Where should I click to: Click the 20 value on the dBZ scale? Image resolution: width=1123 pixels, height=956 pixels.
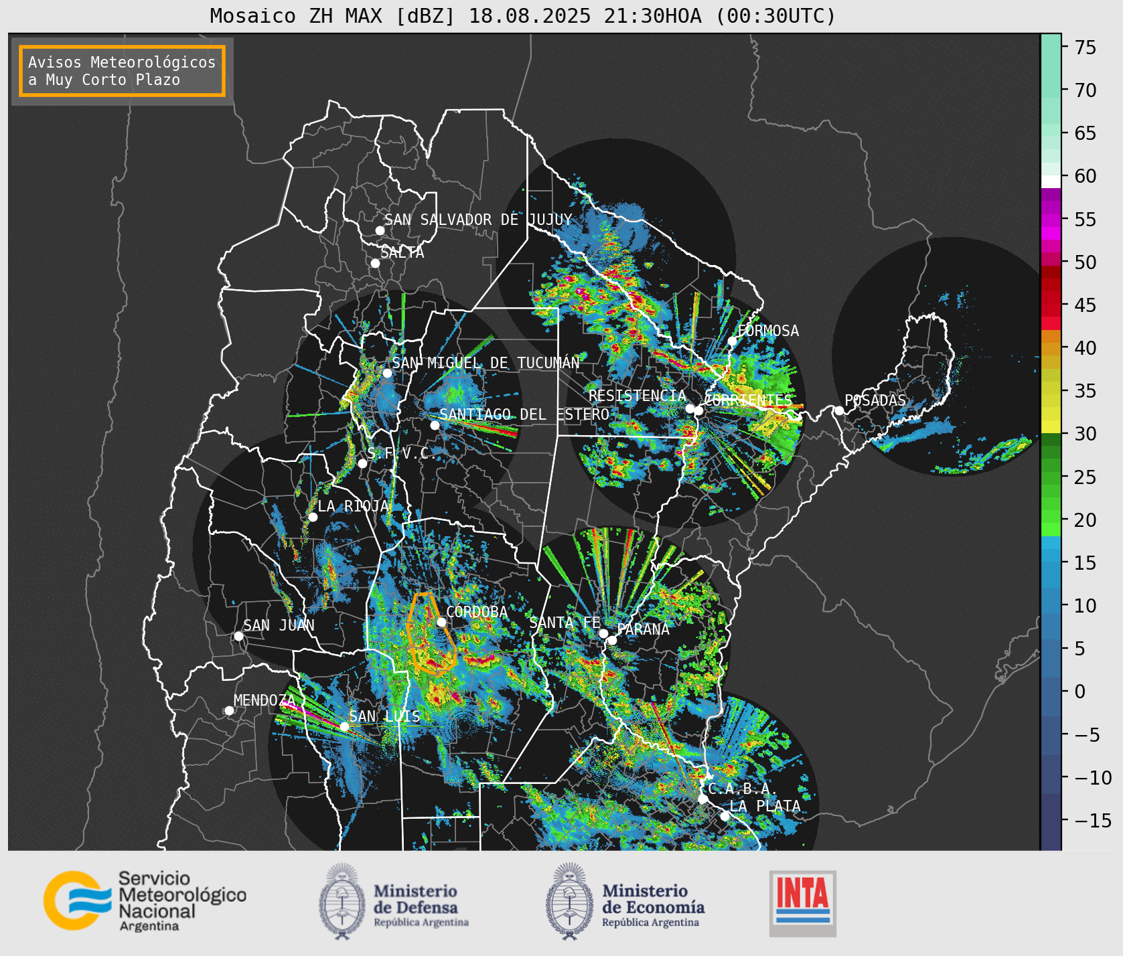coord(1085,520)
